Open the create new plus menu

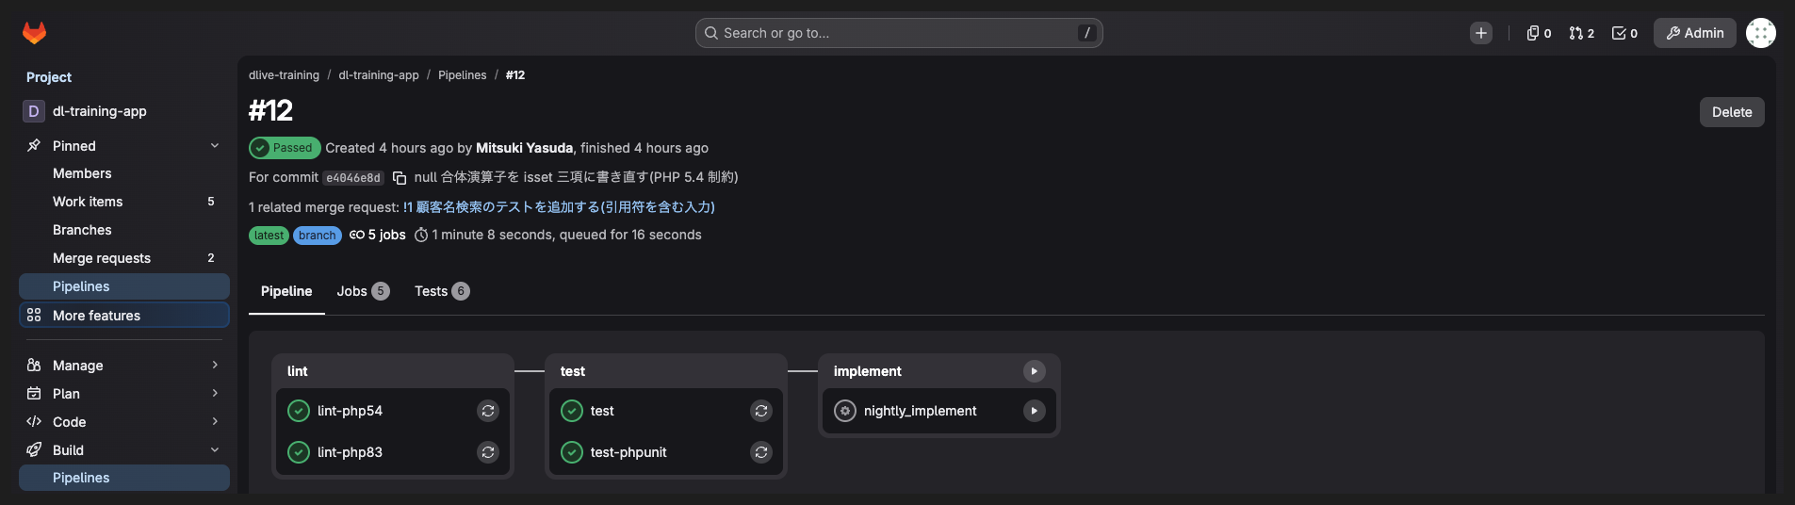(1481, 33)
